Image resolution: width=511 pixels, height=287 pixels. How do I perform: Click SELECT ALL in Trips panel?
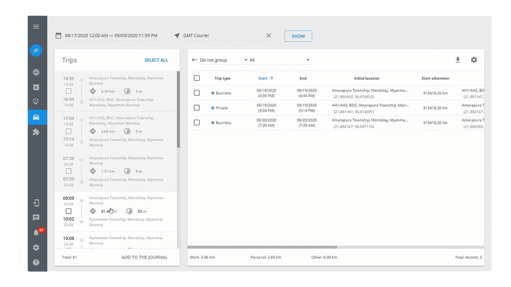point(156,60)
